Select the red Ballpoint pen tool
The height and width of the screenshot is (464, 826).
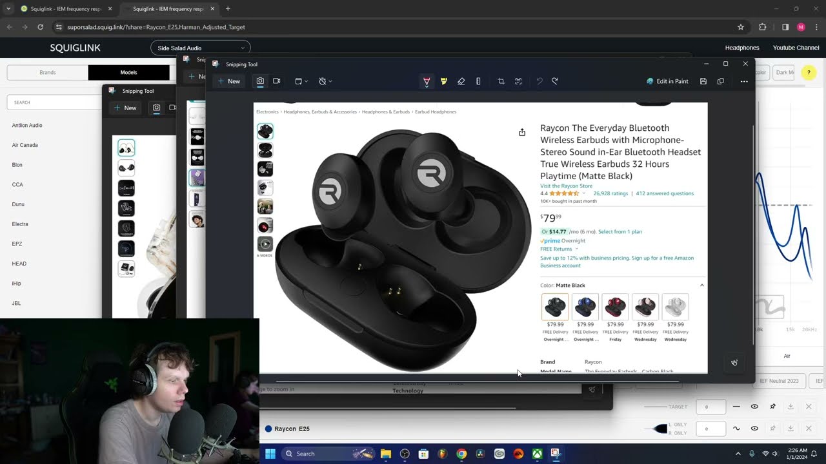pyautogui.click(x=427, y=81)
